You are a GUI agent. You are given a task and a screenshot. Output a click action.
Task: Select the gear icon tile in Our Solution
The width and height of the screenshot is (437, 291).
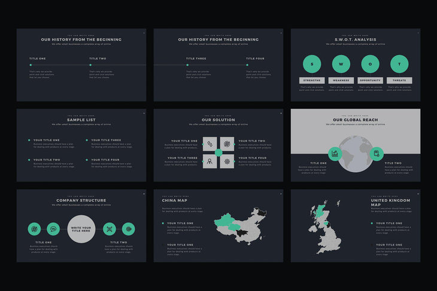coord(227,161)
